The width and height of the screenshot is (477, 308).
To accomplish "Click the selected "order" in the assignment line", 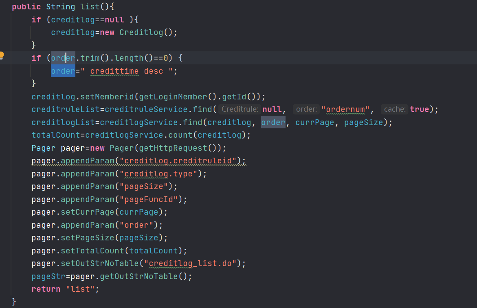I will [x=63, y=71].
